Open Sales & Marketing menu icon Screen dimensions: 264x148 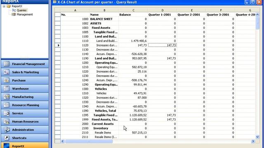[x=7, y=72]
